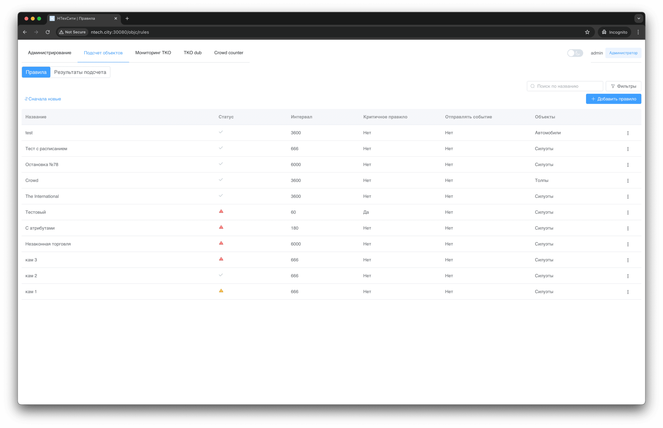Reload the page in browser
663x428 pixels.
tap(48, 32)
